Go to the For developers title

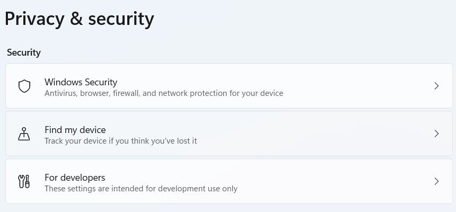(x=75, y=178)
